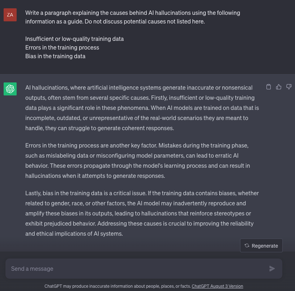Screen dimensions: 295x291
Task: Click the send message arrow icon
Action: pos(272,269)
